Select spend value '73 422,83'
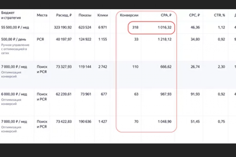 (x=64, y=122)
